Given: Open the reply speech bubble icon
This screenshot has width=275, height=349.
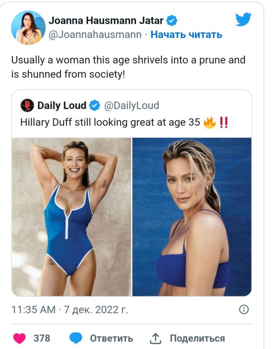Looking at the screenshot, I should coord(76,339).
